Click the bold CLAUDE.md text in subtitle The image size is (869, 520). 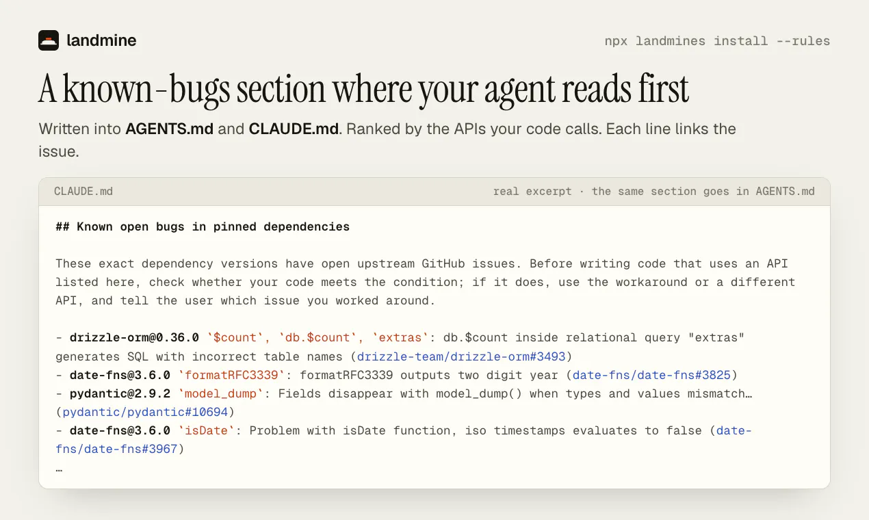pos(294,129)
